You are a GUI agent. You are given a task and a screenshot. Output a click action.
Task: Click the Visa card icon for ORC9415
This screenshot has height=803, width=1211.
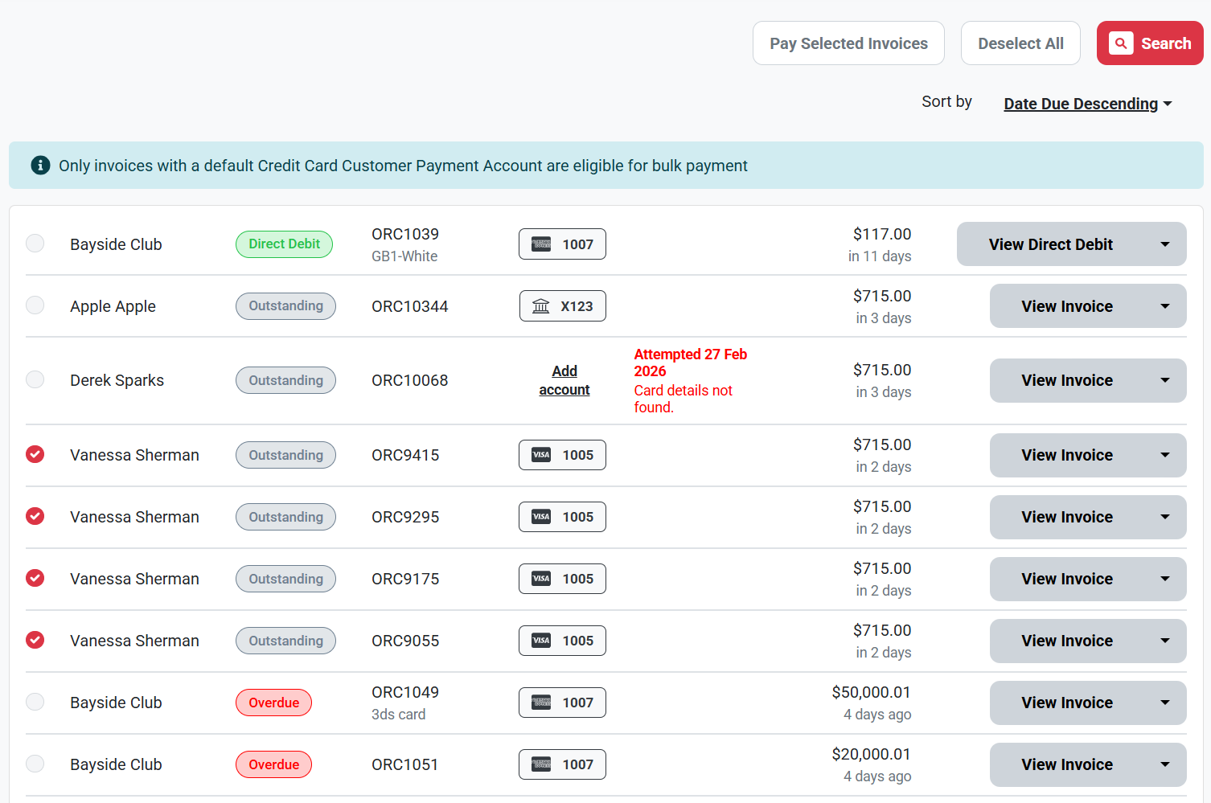tap(542, 455)
